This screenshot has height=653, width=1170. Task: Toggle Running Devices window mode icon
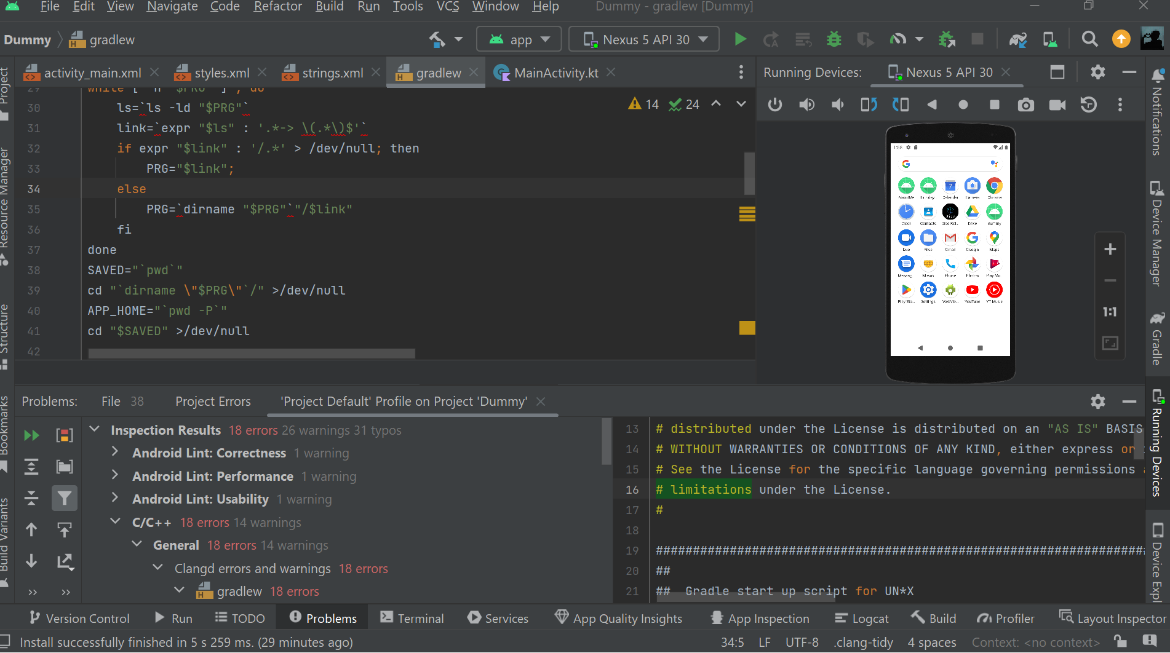[1057, 73]
